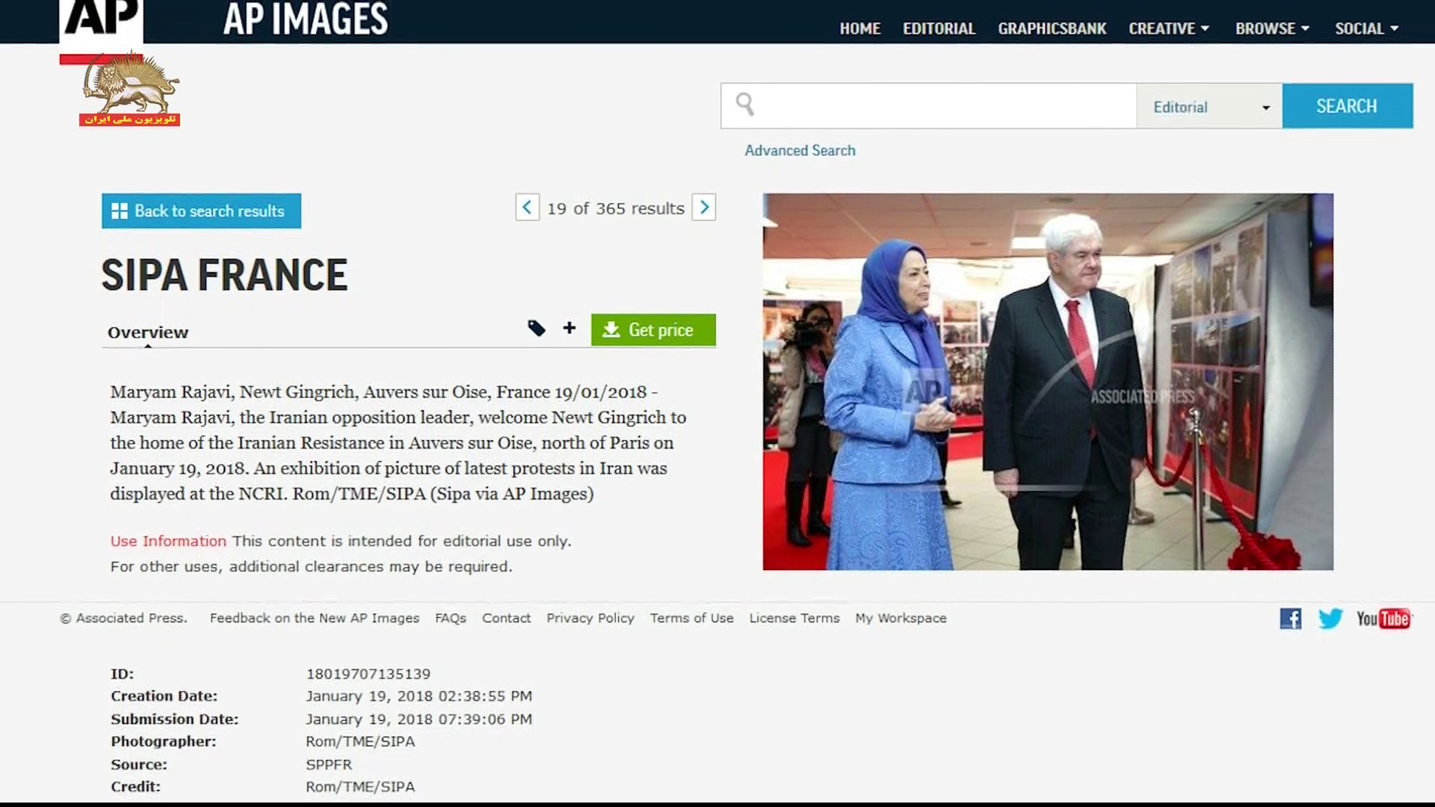Open the Facebook icon in the footer
This screenshot has height=807, width=1435.
point(1291,619)
